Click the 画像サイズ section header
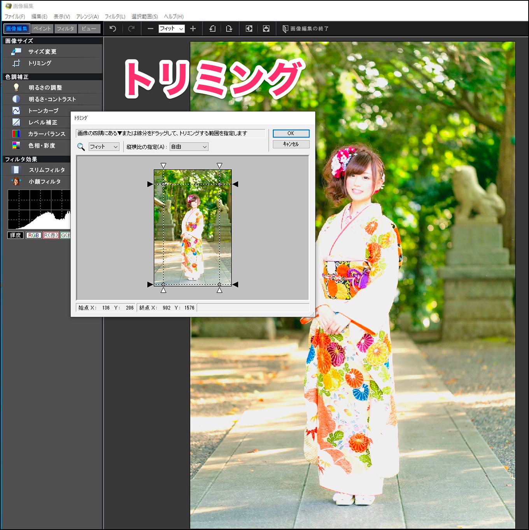The width and height of the screenshot is (529, 530). [52, 40]
